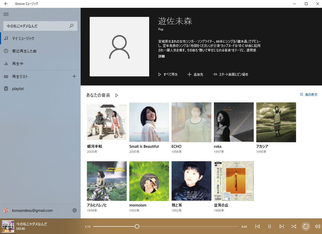Click the artist placeholder picture
The image size is (322, 234).
tap(119, 47)
